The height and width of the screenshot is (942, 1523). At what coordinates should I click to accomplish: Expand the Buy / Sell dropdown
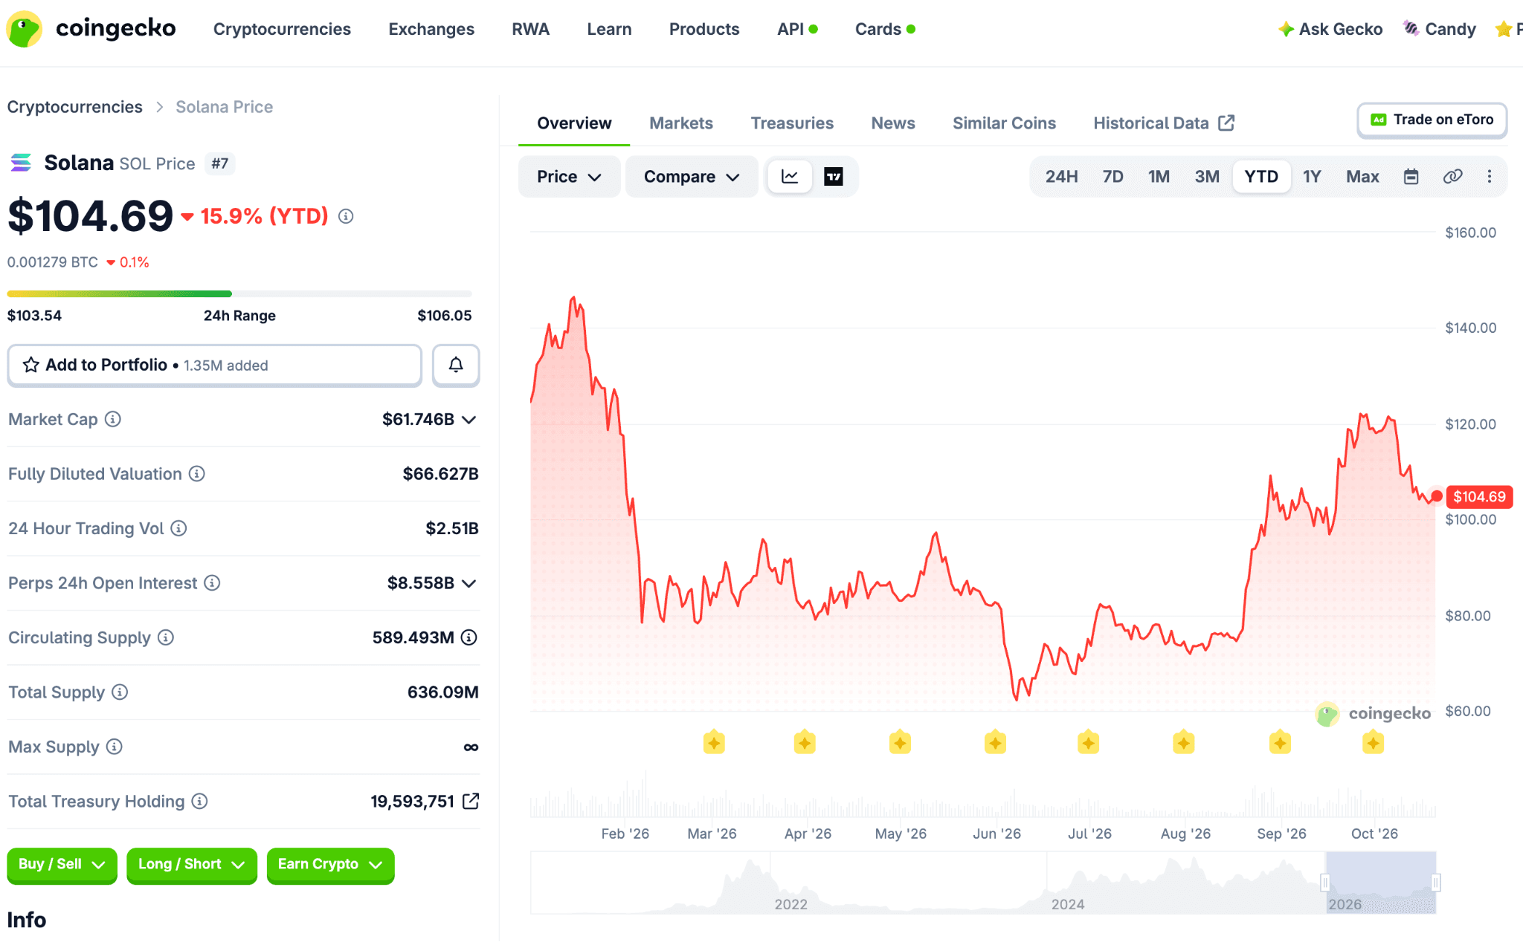point(62,865)
